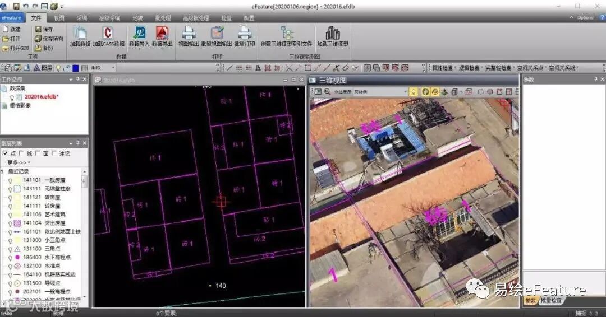Toggle visibility bulb of layer 141101 一般房屋
The height and width of the screenshot is (317, 606).
click(x=10, y=180)
